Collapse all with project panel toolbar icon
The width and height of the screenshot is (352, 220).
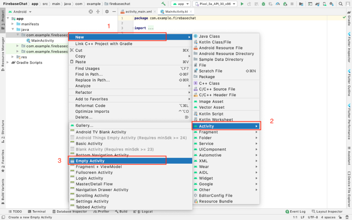point(98,11)
